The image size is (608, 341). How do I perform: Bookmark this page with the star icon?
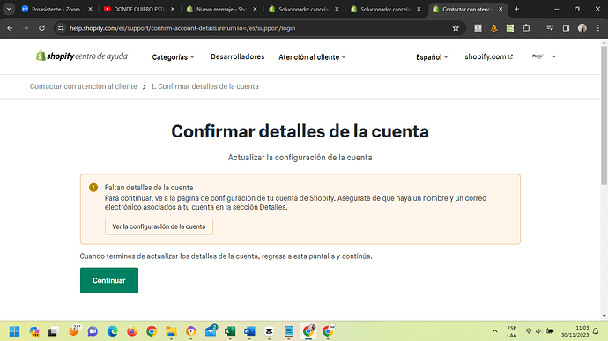point(456,28)
